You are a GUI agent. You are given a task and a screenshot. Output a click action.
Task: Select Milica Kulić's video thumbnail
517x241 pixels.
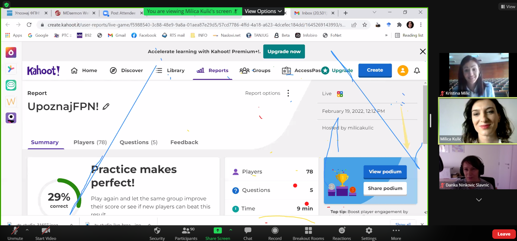[478, 121]
